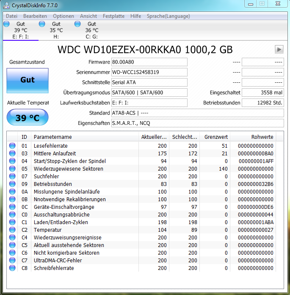Click the blue status orb of disk H:

[42, 24]
